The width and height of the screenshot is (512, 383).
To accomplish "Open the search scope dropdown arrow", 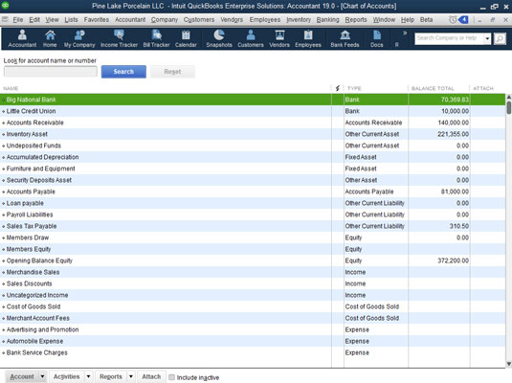I will coord(487,38).
